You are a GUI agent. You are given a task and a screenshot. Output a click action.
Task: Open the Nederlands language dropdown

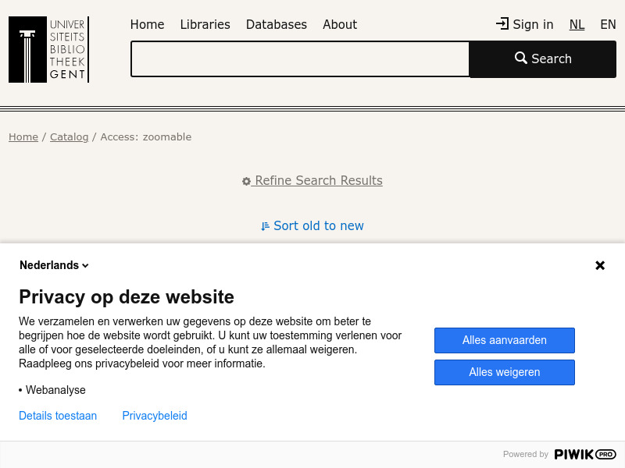(x=53, y=265)
